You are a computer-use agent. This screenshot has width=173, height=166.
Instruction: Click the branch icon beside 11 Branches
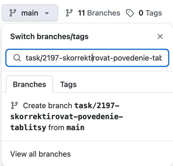click(x=69, y=13)
